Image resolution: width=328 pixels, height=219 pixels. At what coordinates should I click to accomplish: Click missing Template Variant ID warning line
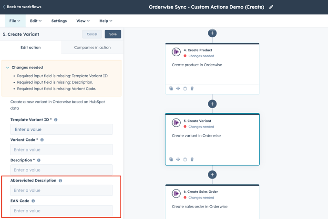[x=62, y=76]
